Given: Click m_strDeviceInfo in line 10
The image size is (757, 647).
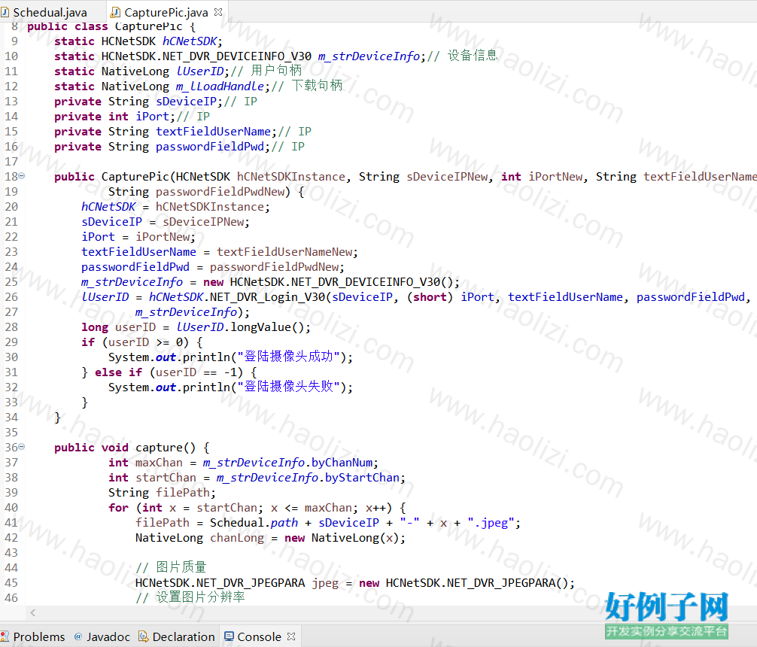Looking at the screenshot, I should pos(369,56).
